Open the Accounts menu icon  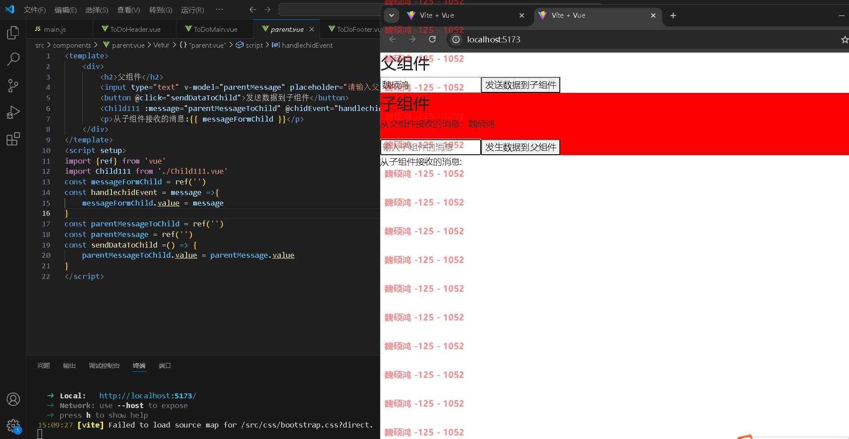tap(13, 399)
